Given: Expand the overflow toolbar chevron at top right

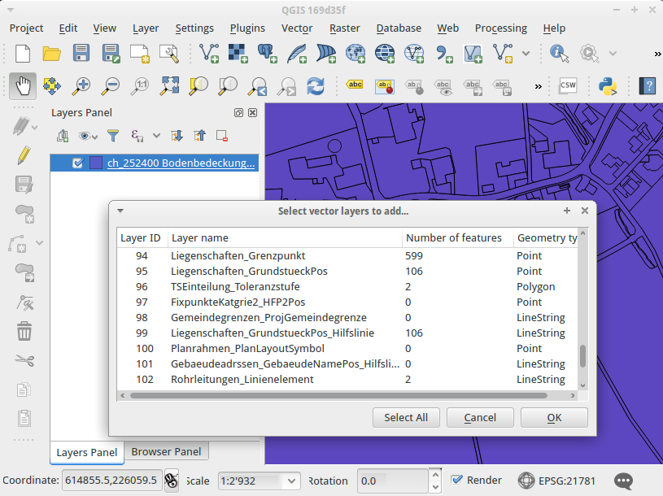Looking at the screenshot, I should [x=657, y=54].
